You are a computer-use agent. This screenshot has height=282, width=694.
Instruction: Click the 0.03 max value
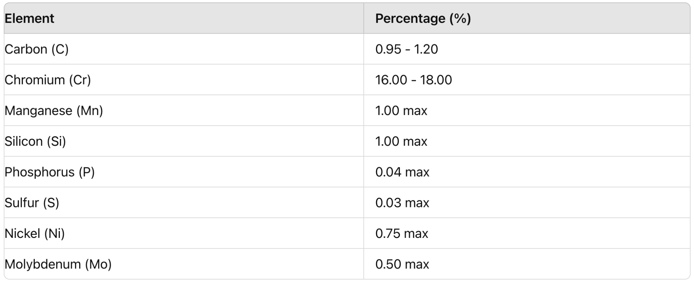click(x=402, y=202)
